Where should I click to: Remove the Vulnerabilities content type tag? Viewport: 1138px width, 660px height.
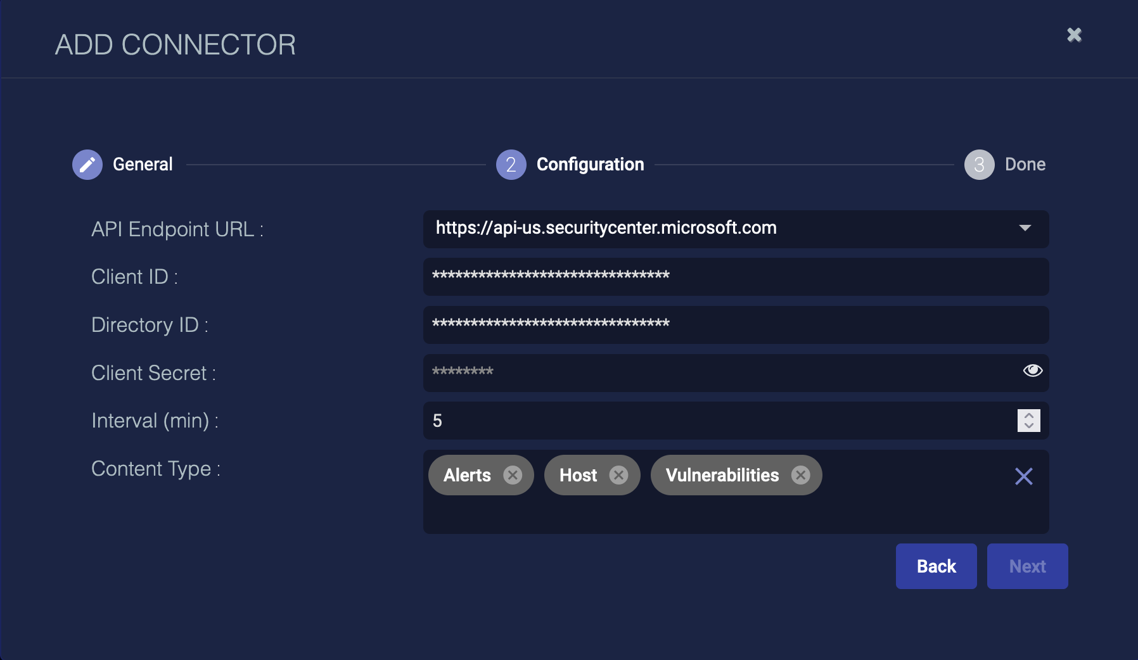[x=801, y=475]
